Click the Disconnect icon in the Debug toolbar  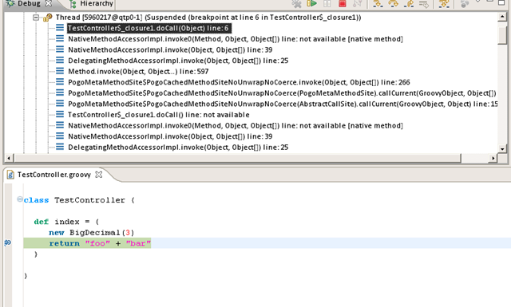click(357, 3)
